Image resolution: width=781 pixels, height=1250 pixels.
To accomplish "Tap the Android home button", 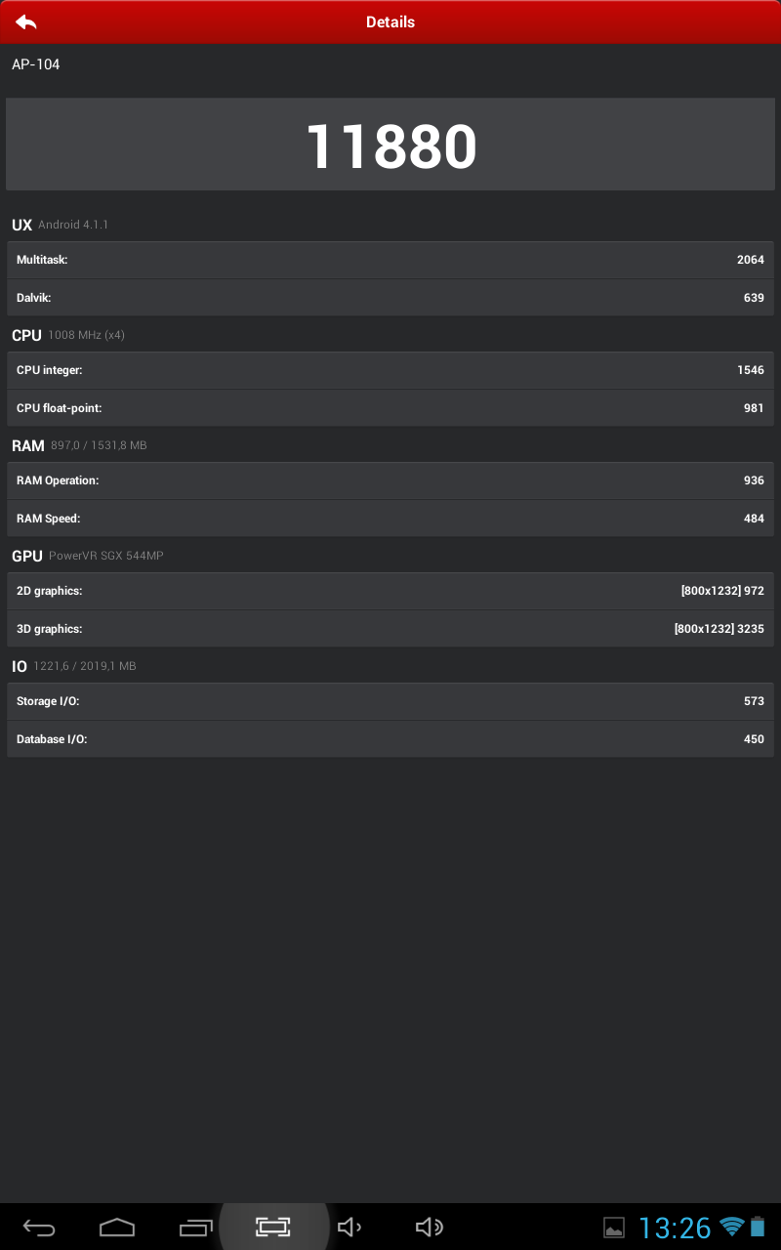I will 117,1228.
